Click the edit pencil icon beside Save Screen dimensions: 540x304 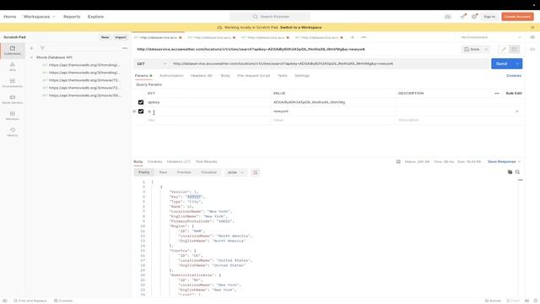503,49
